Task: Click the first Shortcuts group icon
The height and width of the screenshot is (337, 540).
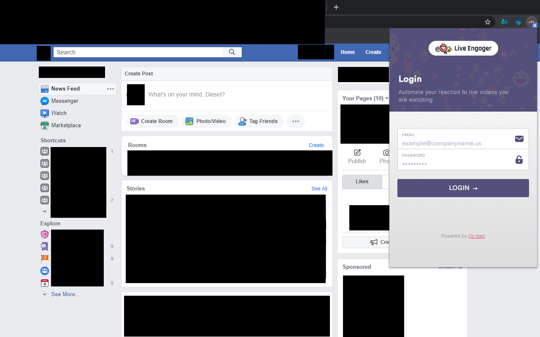Action: coord(45,151)
